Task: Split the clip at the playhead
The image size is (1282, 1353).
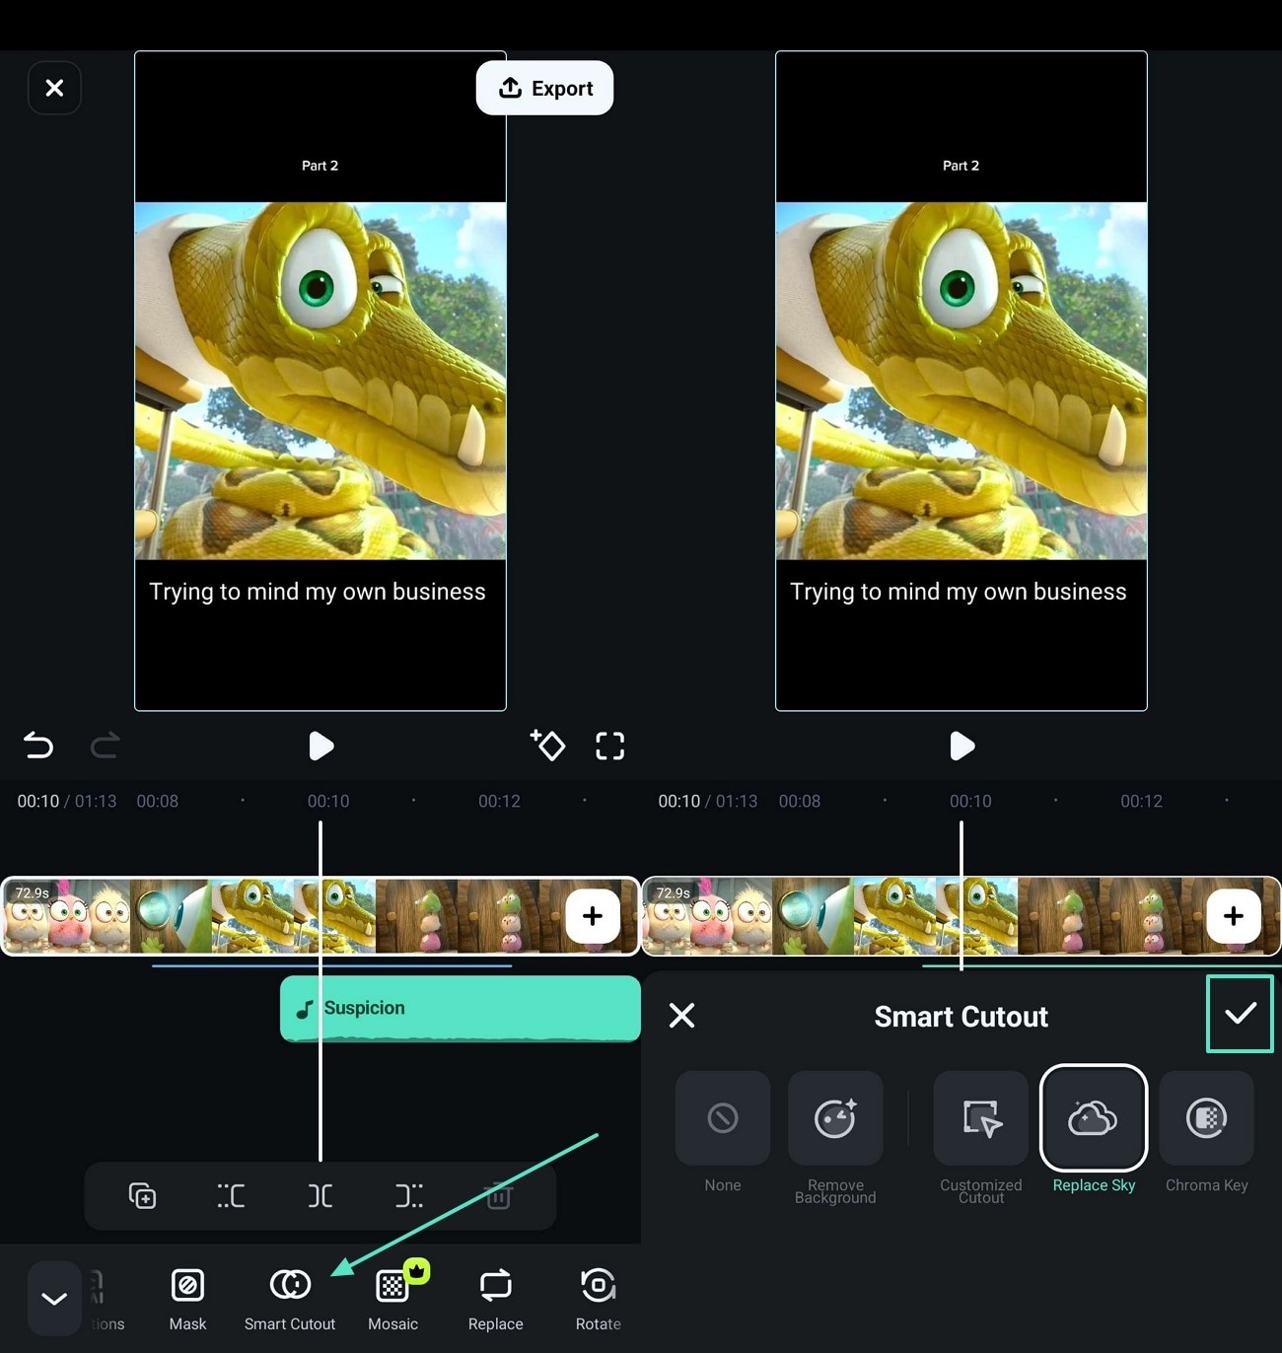Action: [x=320, y=1196]
